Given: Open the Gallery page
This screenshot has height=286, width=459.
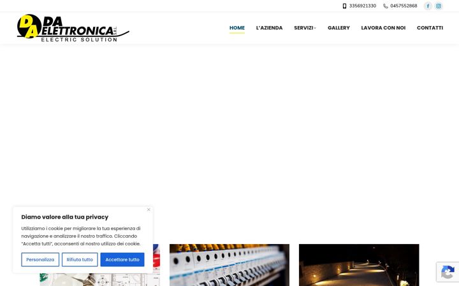Looking at the screenshot, I should tap(339, 28).
